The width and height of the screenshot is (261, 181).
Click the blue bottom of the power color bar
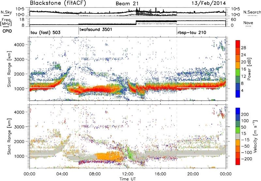(x=238, y=94)
